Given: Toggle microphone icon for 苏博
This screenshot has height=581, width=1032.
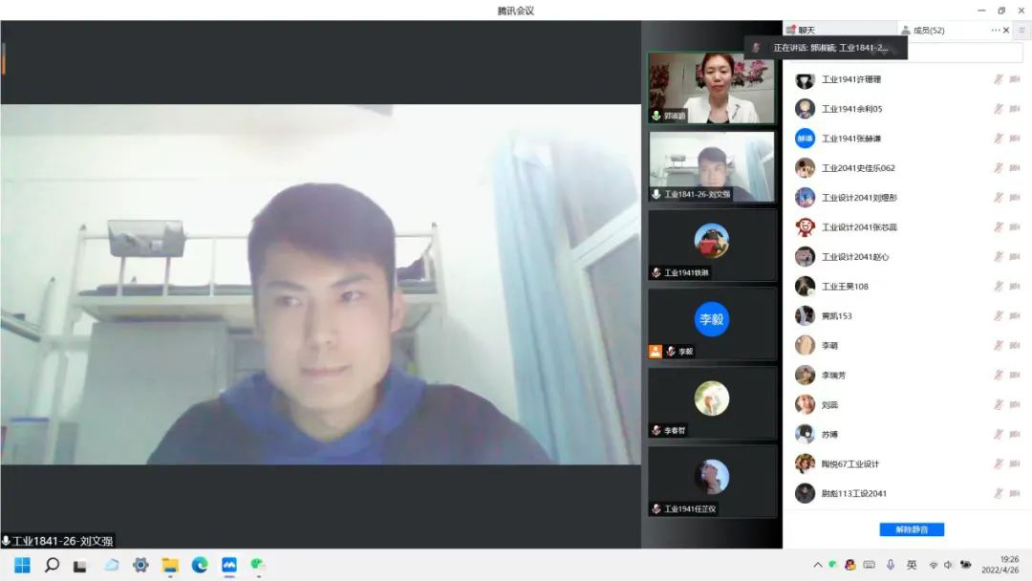Looking at the screenshot, I should (x=999, y=435).
